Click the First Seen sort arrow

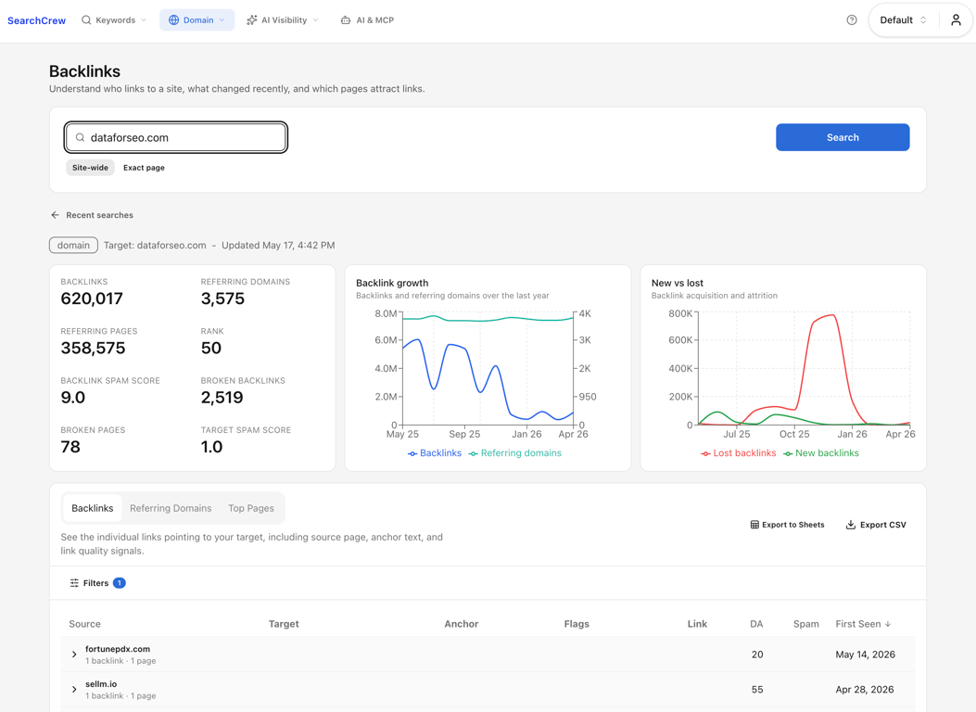point(888,624)
